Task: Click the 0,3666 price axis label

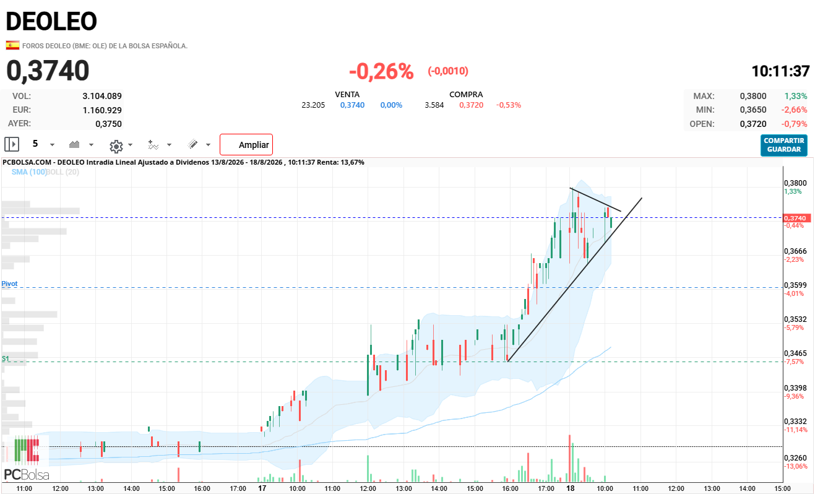Action: click(x=795, y=251)
